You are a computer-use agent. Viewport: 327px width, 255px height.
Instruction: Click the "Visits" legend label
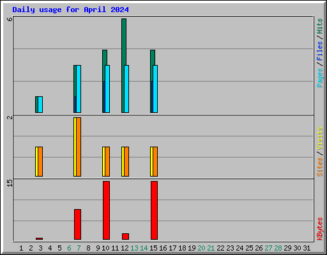[319, 139]
